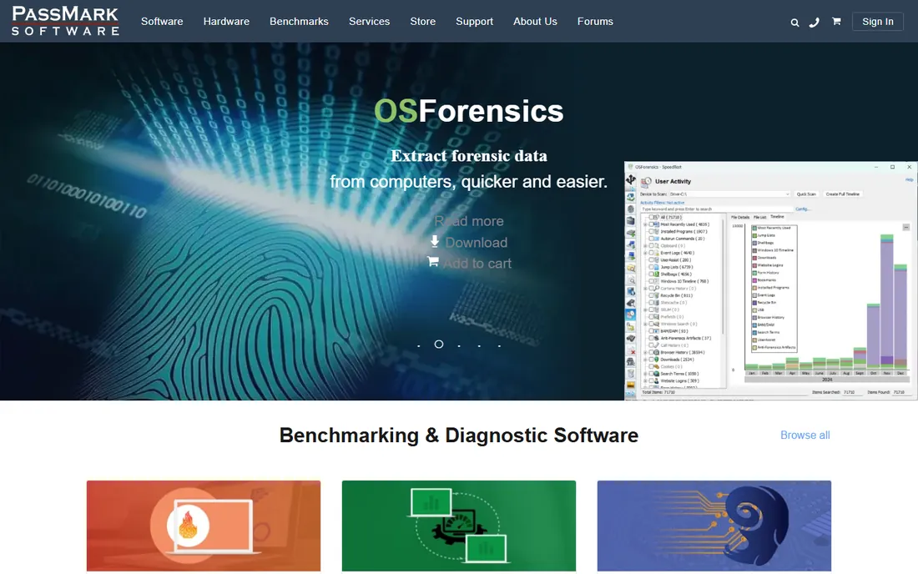
Task: Tick the Windows 10 Timeline checkbox in tree
Action: coord(651,281)
